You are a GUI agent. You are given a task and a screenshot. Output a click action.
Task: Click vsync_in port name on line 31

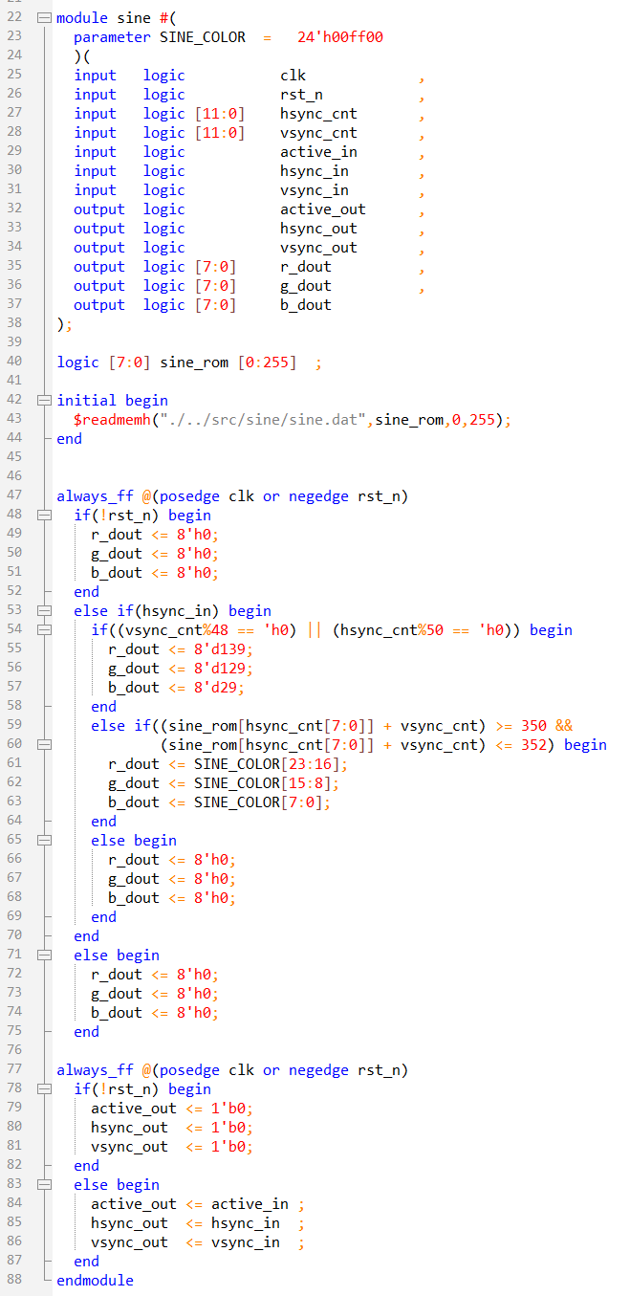coord(315,190)
